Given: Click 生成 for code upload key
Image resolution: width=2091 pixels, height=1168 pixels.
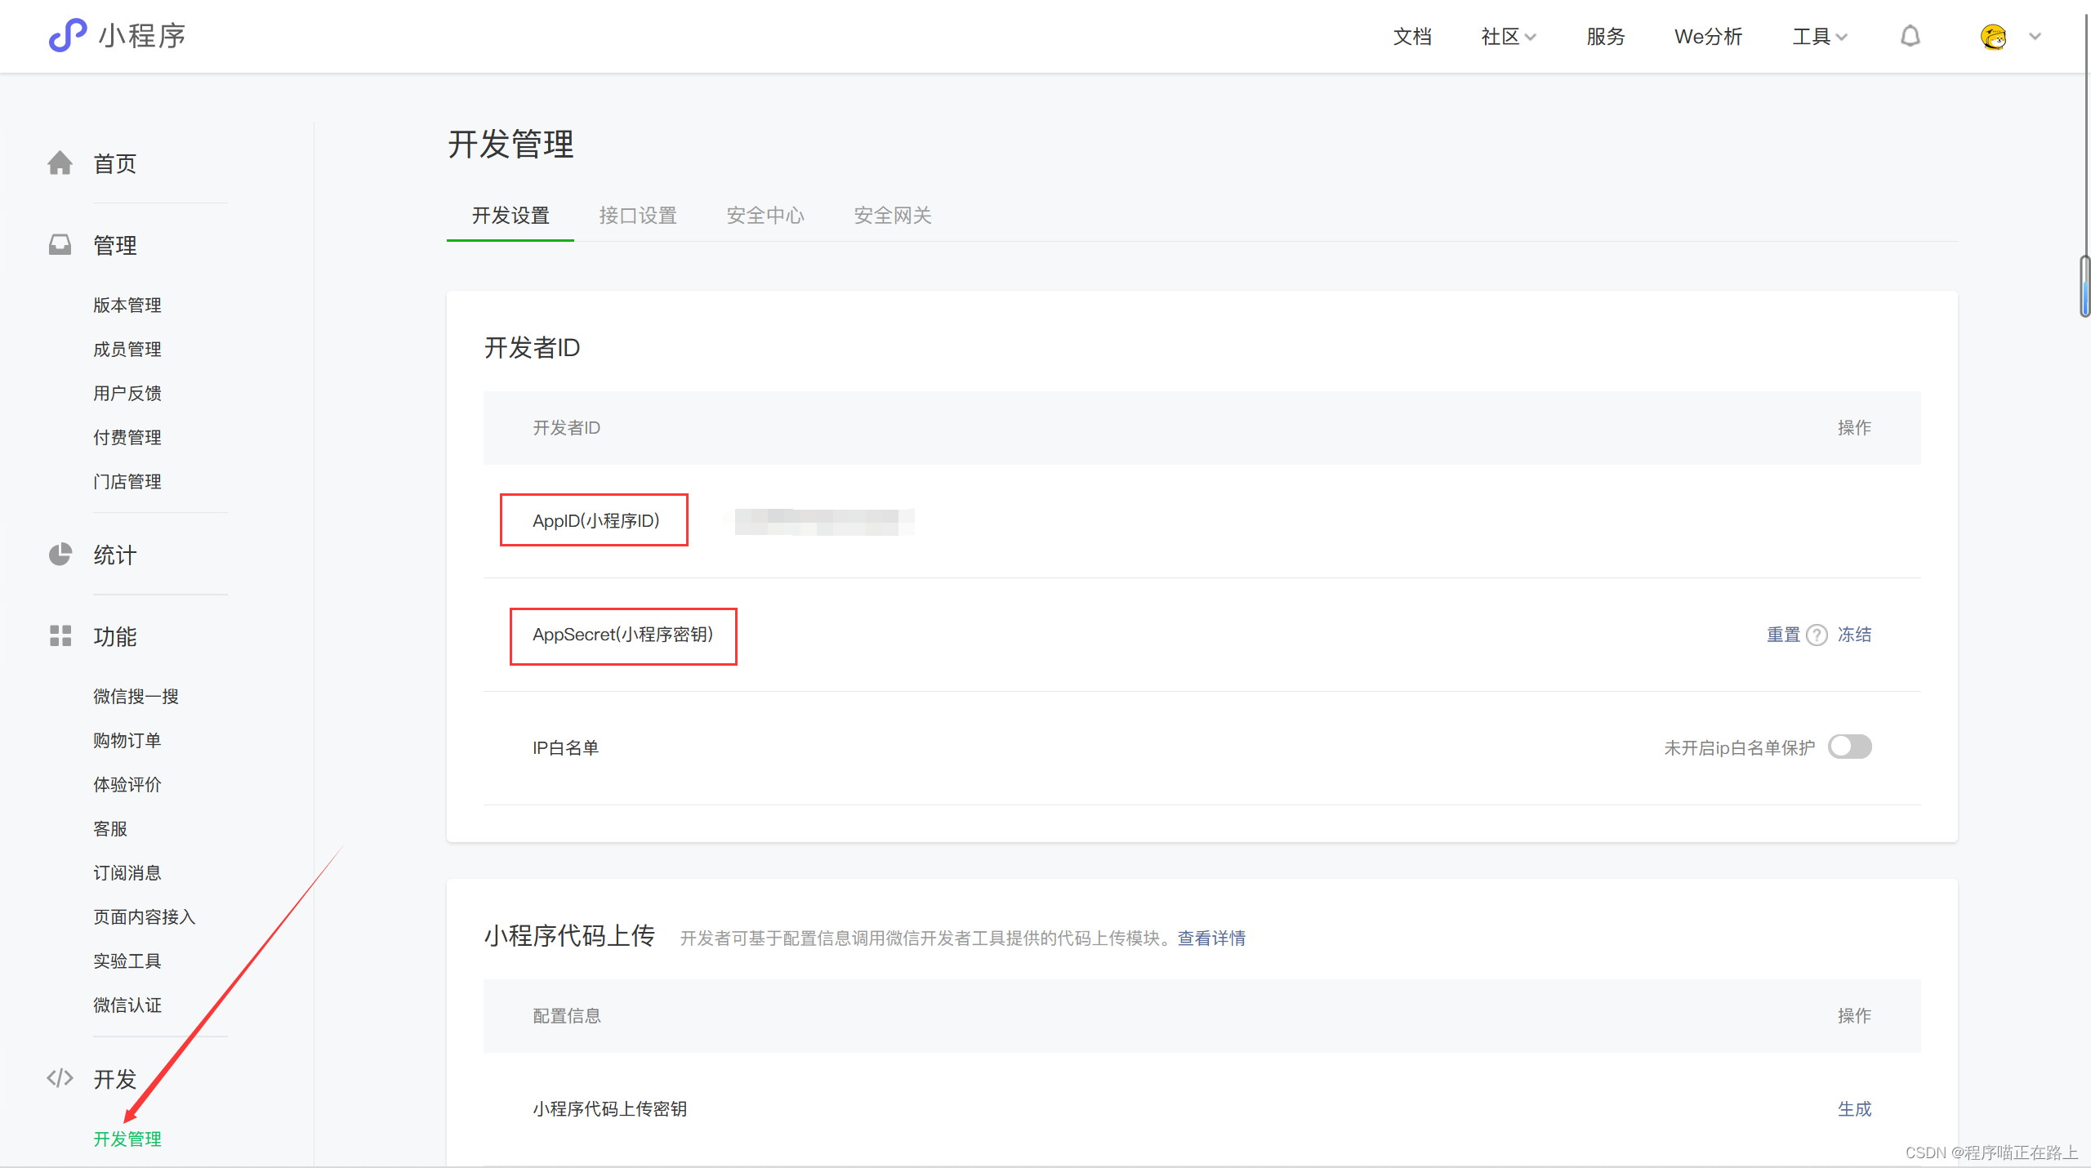Looking at the screenshot, I should [1854, 1108].
